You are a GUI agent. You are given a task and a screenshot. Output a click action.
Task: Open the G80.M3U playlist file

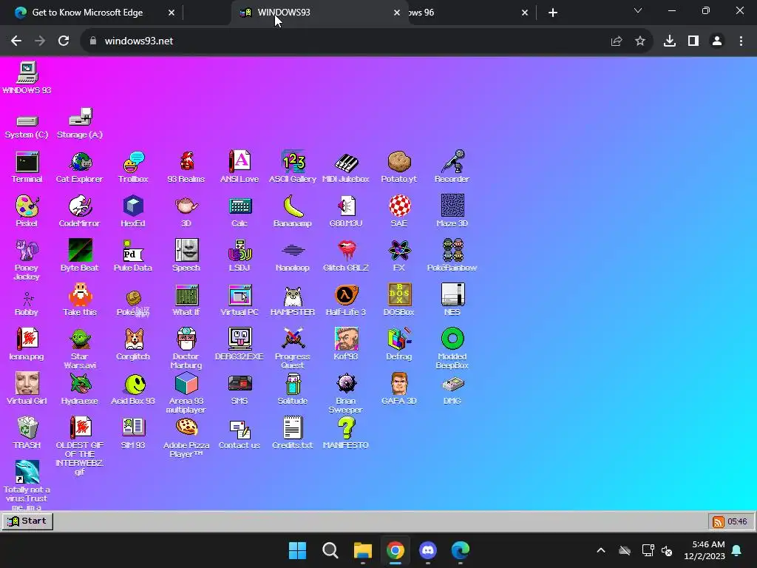346,212
